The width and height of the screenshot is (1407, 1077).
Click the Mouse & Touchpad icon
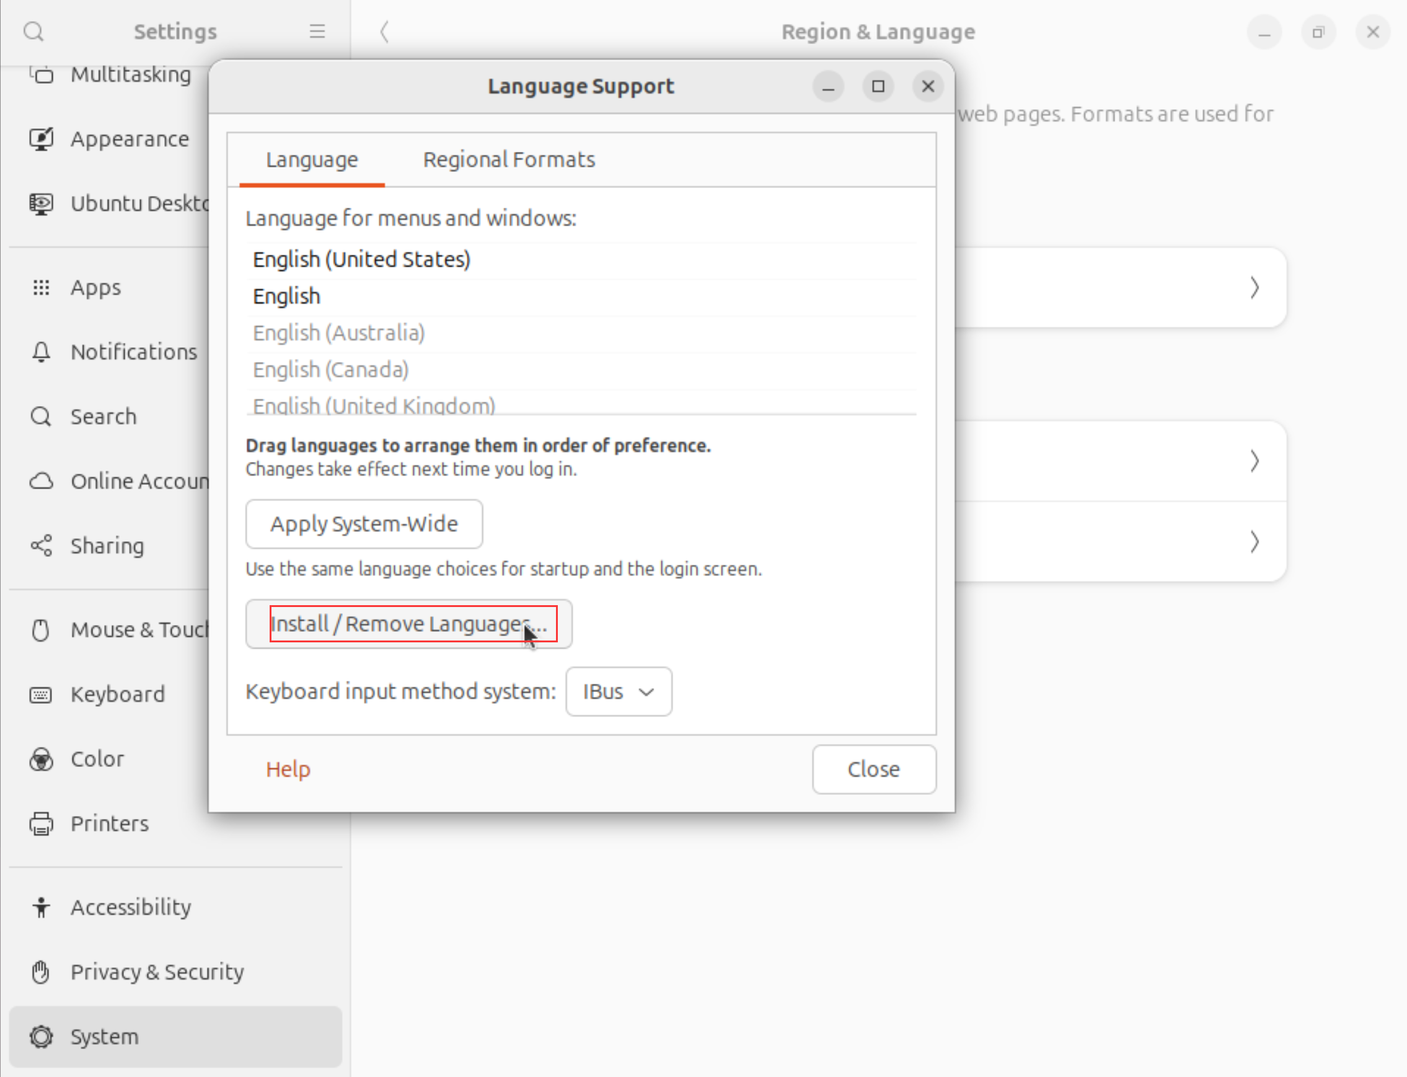tap(41, 630)
